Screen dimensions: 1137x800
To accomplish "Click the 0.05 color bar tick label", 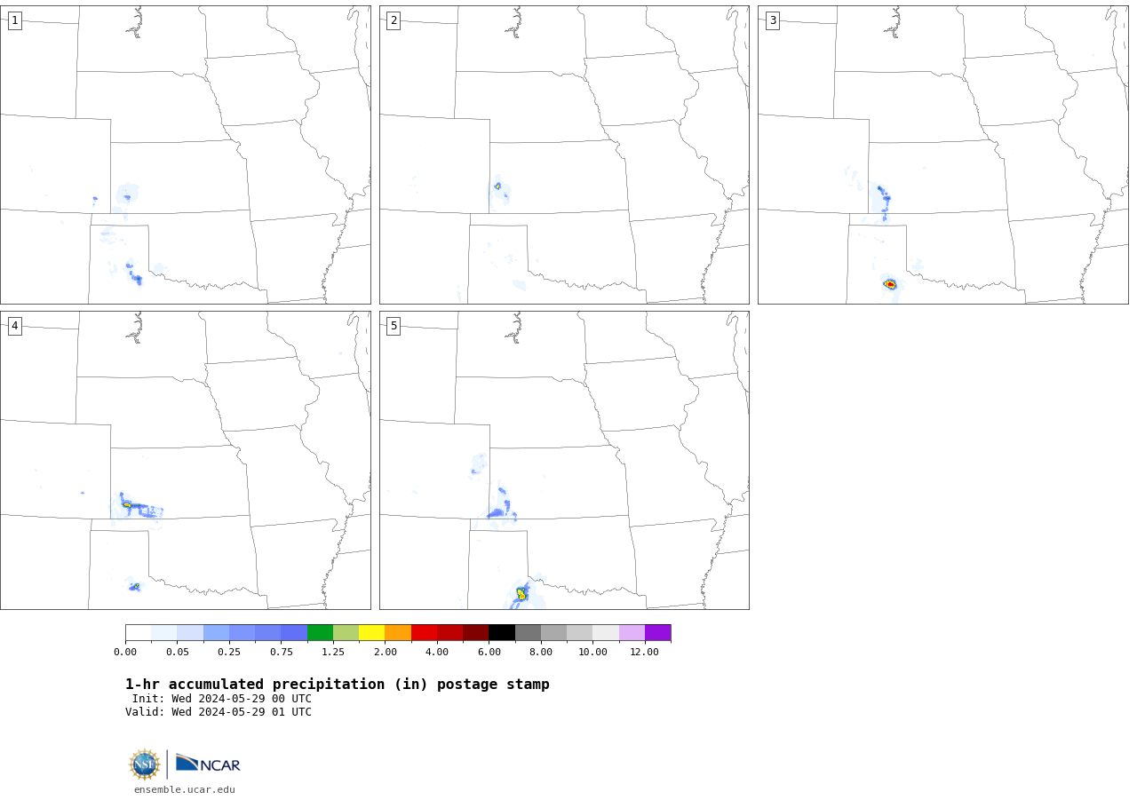I will [x=178, y=652].
